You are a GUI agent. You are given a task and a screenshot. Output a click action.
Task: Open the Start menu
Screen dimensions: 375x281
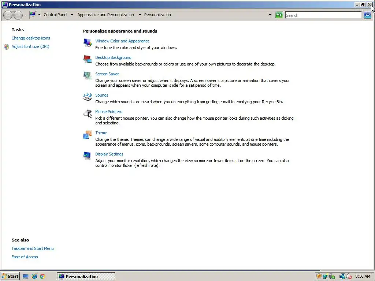click(10, 277)
